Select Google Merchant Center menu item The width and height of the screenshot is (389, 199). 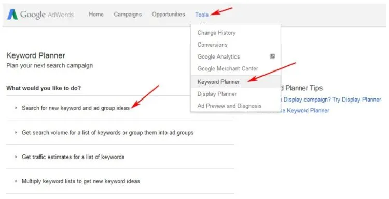point(228,68)
